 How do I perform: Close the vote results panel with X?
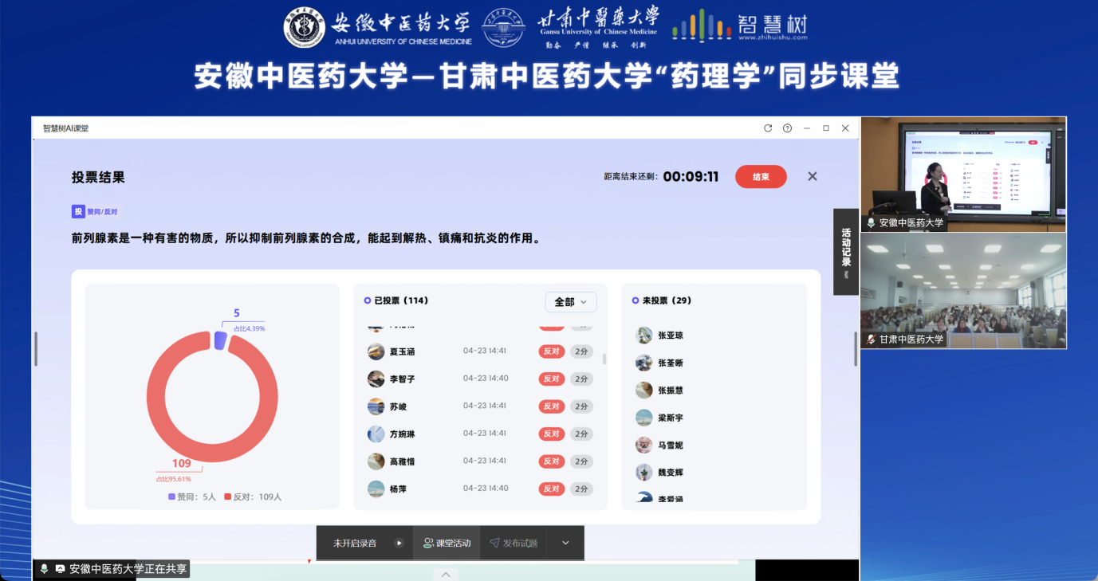pos(812,176)
